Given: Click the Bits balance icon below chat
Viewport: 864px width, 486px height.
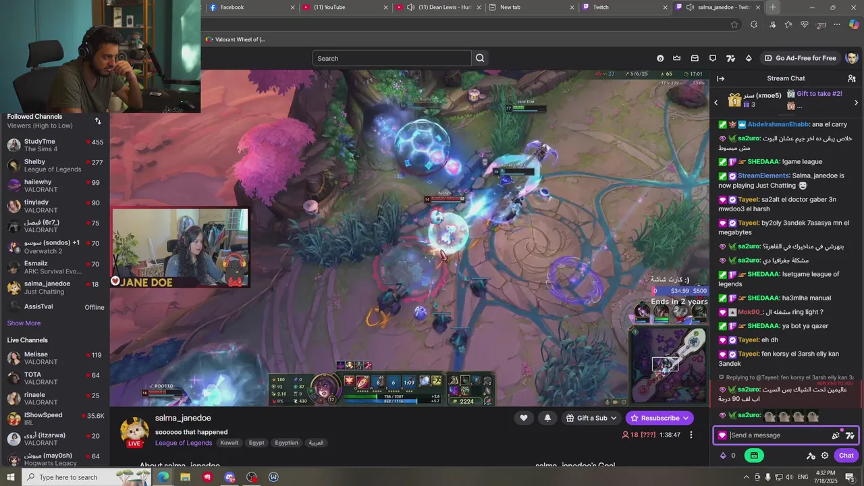Looking at the screenshot, I should coord(724,456).
